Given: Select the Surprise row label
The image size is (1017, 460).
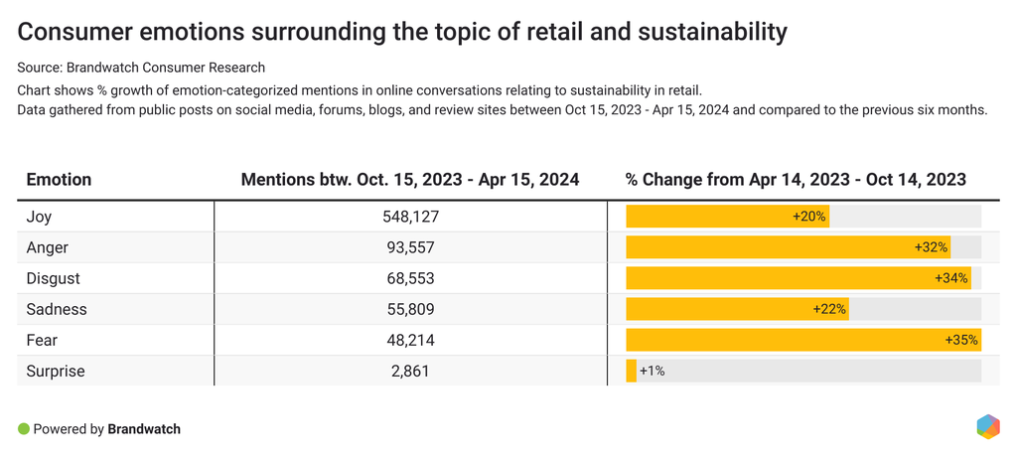Looking at the screenshot, I should 56,371.
